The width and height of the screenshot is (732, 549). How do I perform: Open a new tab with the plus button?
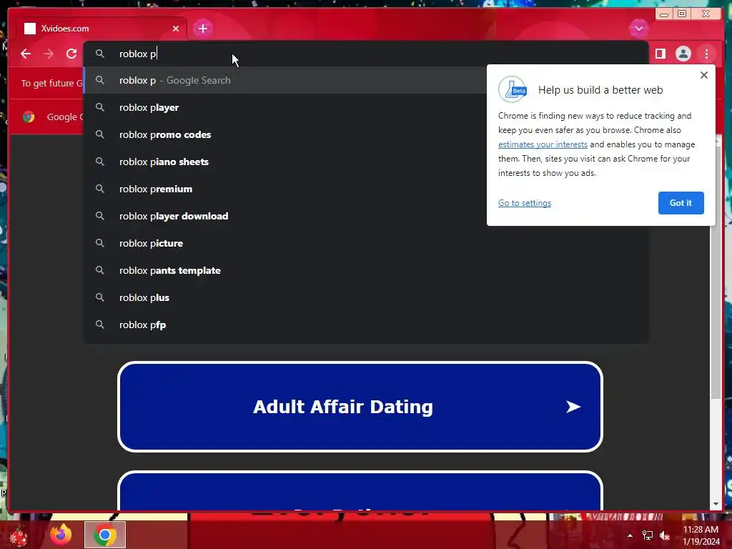coord(202,29)
